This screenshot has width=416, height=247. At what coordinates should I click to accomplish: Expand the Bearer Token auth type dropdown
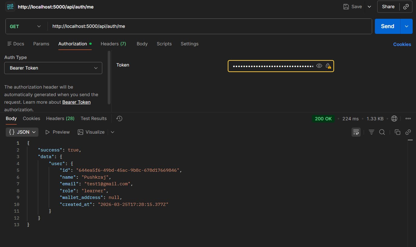point(53,68)
